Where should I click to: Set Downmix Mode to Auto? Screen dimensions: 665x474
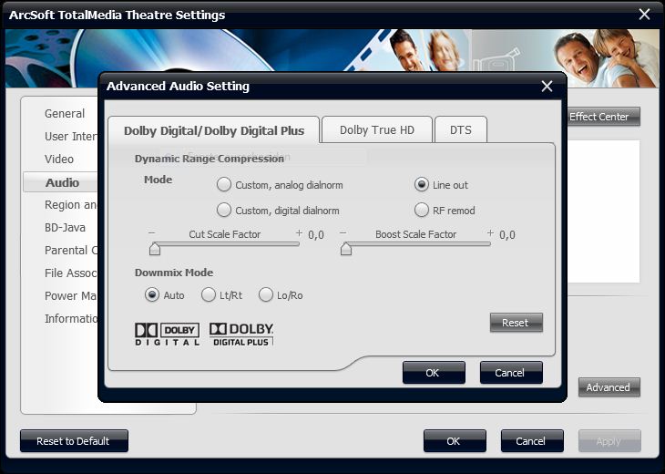(x=152, y=295)
